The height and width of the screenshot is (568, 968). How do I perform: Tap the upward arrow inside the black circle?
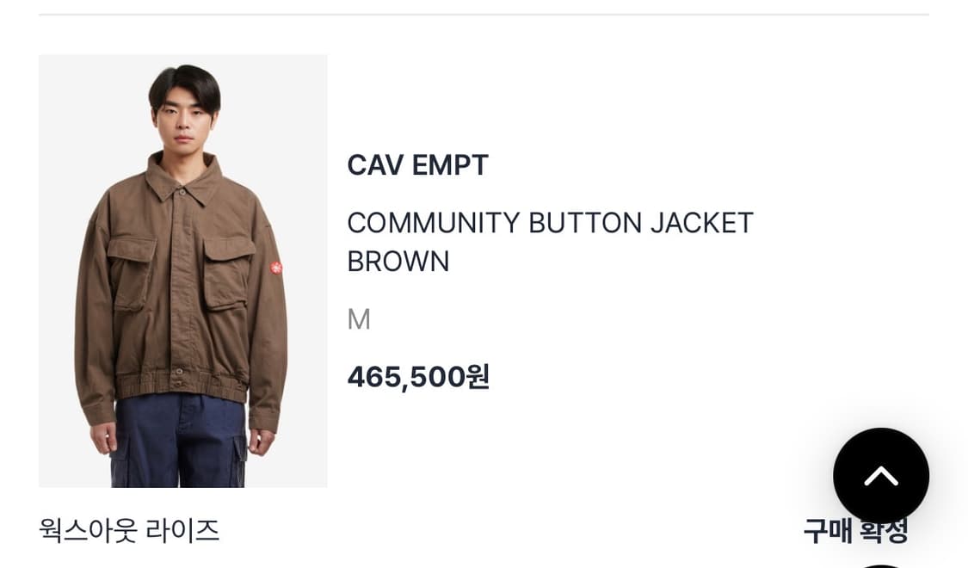[x=881, y=476]
